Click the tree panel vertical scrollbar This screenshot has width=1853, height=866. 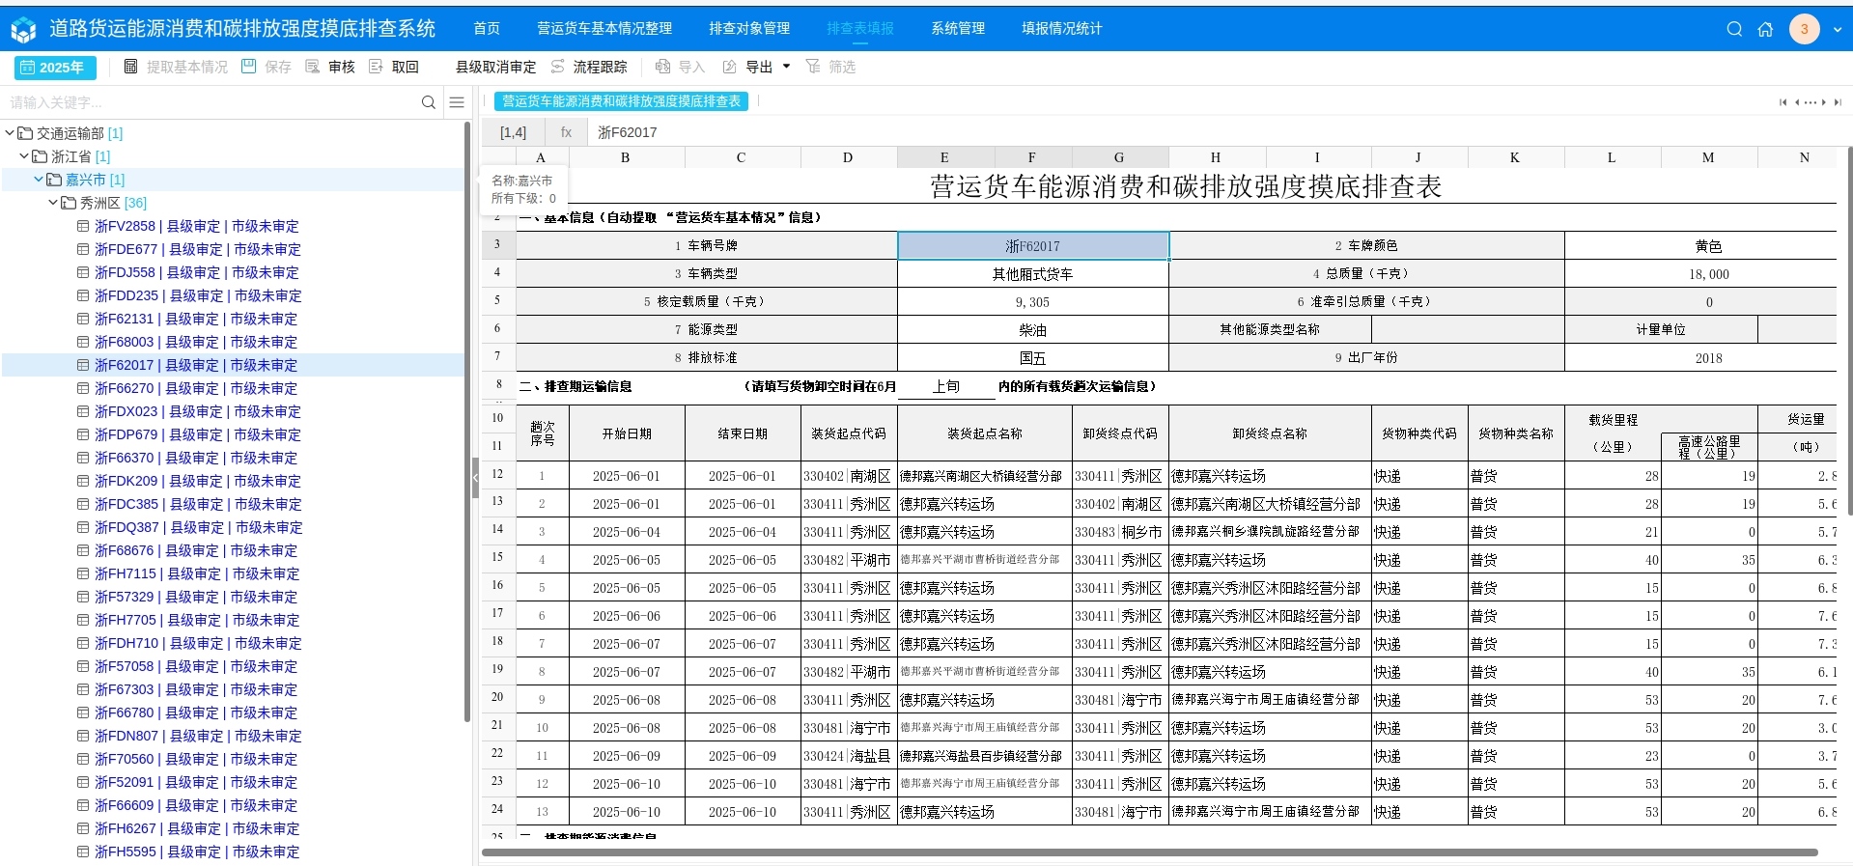[467, 422]
